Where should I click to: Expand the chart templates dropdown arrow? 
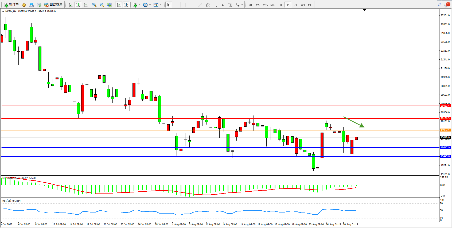[160, 5]
